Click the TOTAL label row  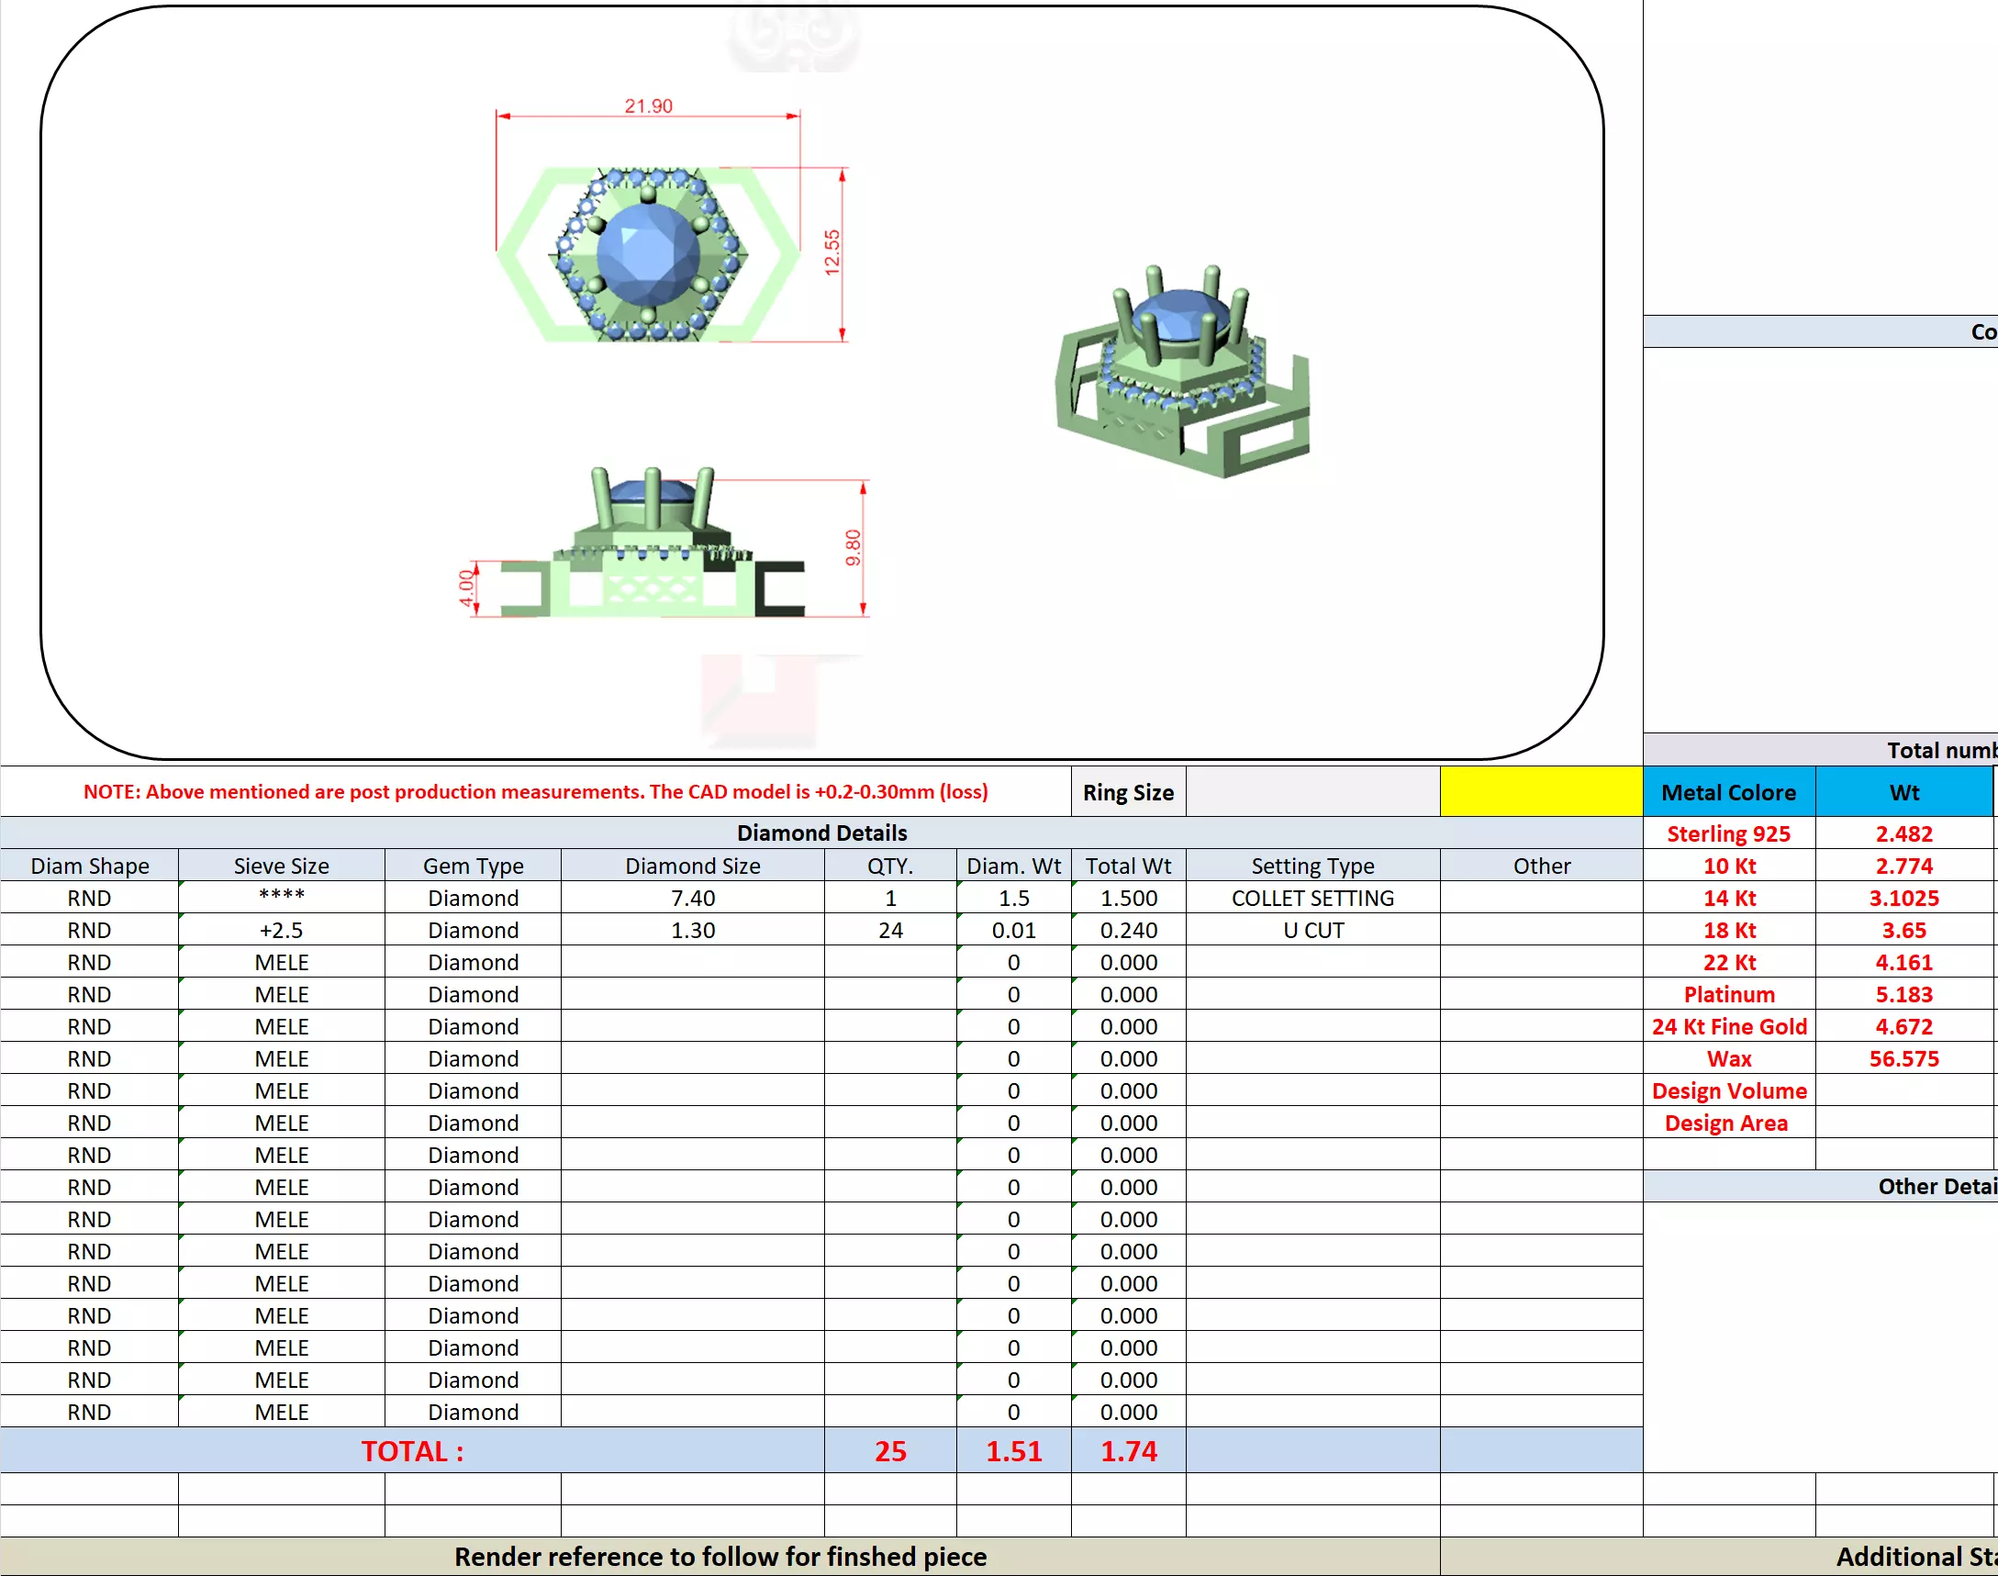(411, 1450)
